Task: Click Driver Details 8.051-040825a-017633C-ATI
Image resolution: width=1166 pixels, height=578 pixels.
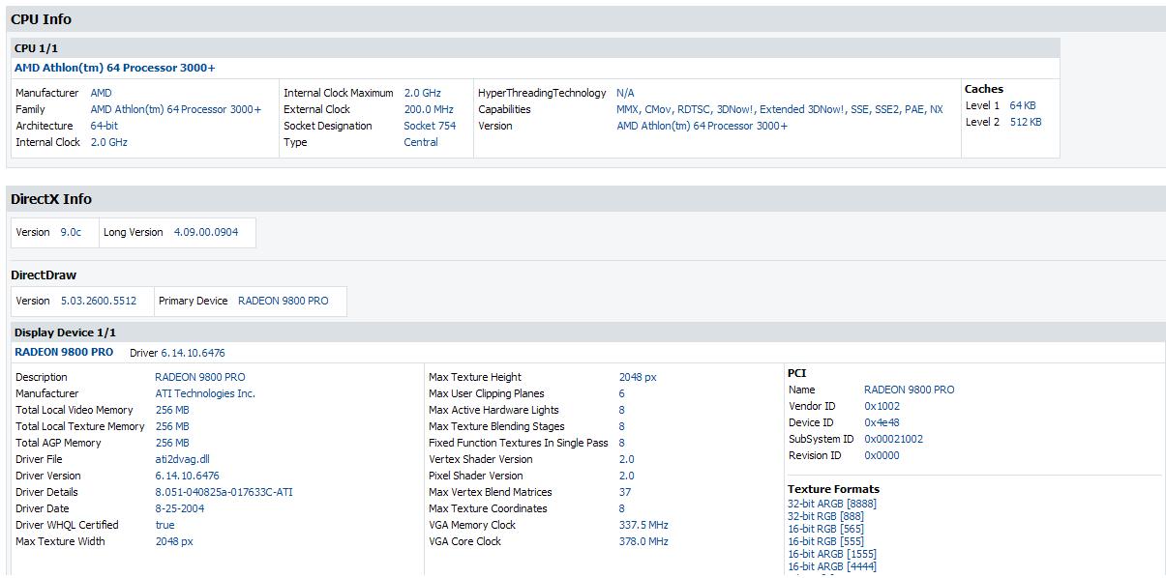Action: pyautogui.click(x=224, y=492)
